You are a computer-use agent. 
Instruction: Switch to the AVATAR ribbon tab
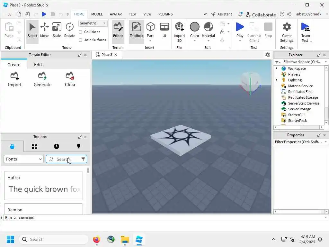pyautogui.click(x=116, y=14)
